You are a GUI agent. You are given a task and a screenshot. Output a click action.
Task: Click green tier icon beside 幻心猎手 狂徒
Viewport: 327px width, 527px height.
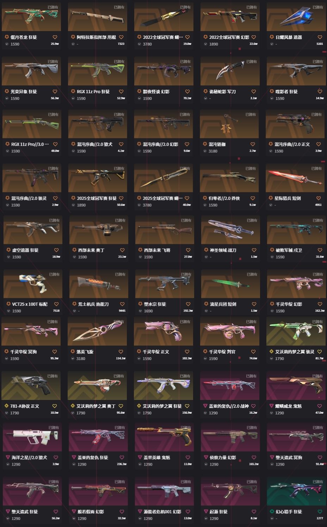[272, 511]
